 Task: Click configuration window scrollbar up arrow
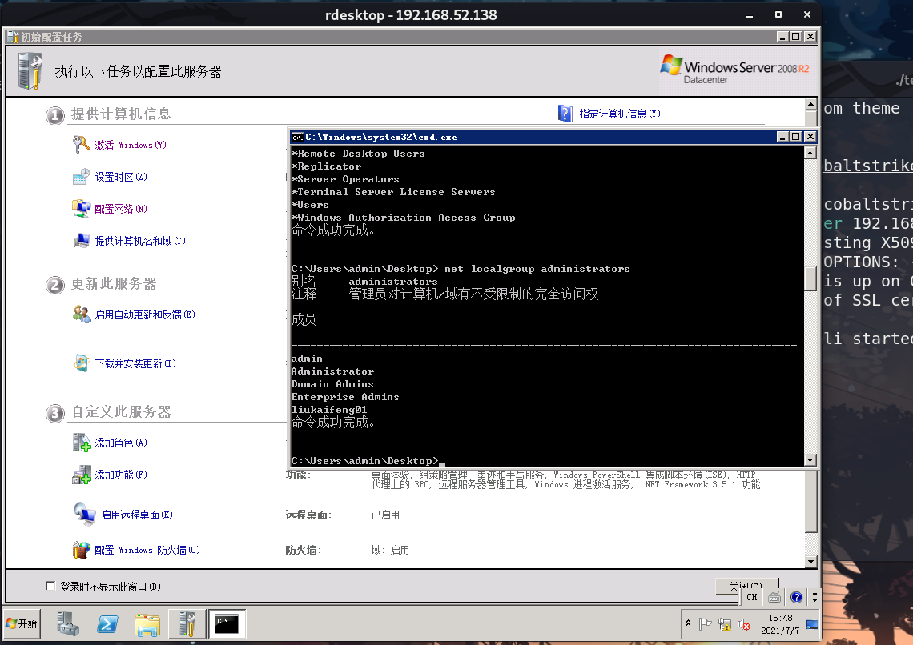point(811,105)
